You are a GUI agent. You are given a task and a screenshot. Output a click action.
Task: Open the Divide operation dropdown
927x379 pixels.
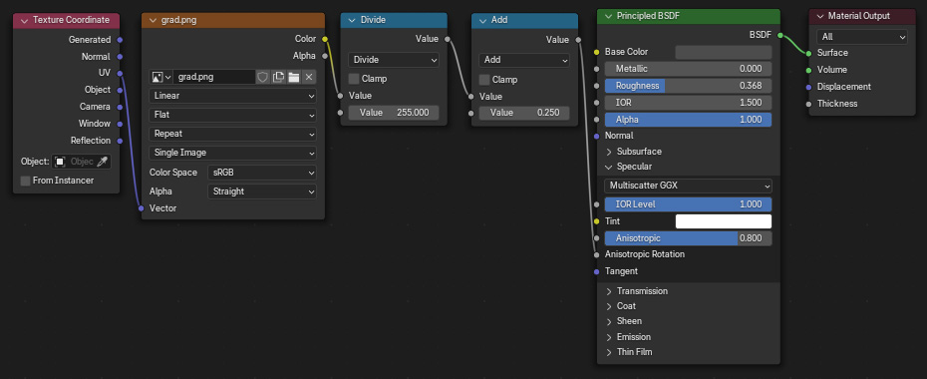(x=394, y=60)
